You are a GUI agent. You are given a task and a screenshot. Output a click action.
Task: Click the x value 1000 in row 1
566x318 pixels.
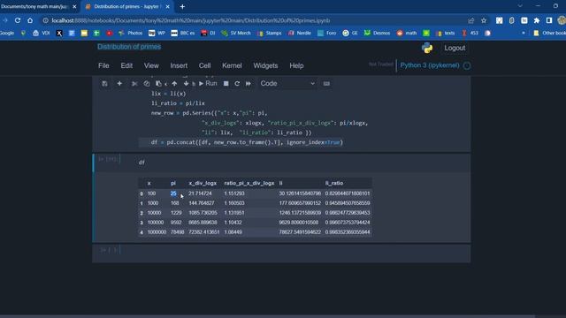(153, 203)
